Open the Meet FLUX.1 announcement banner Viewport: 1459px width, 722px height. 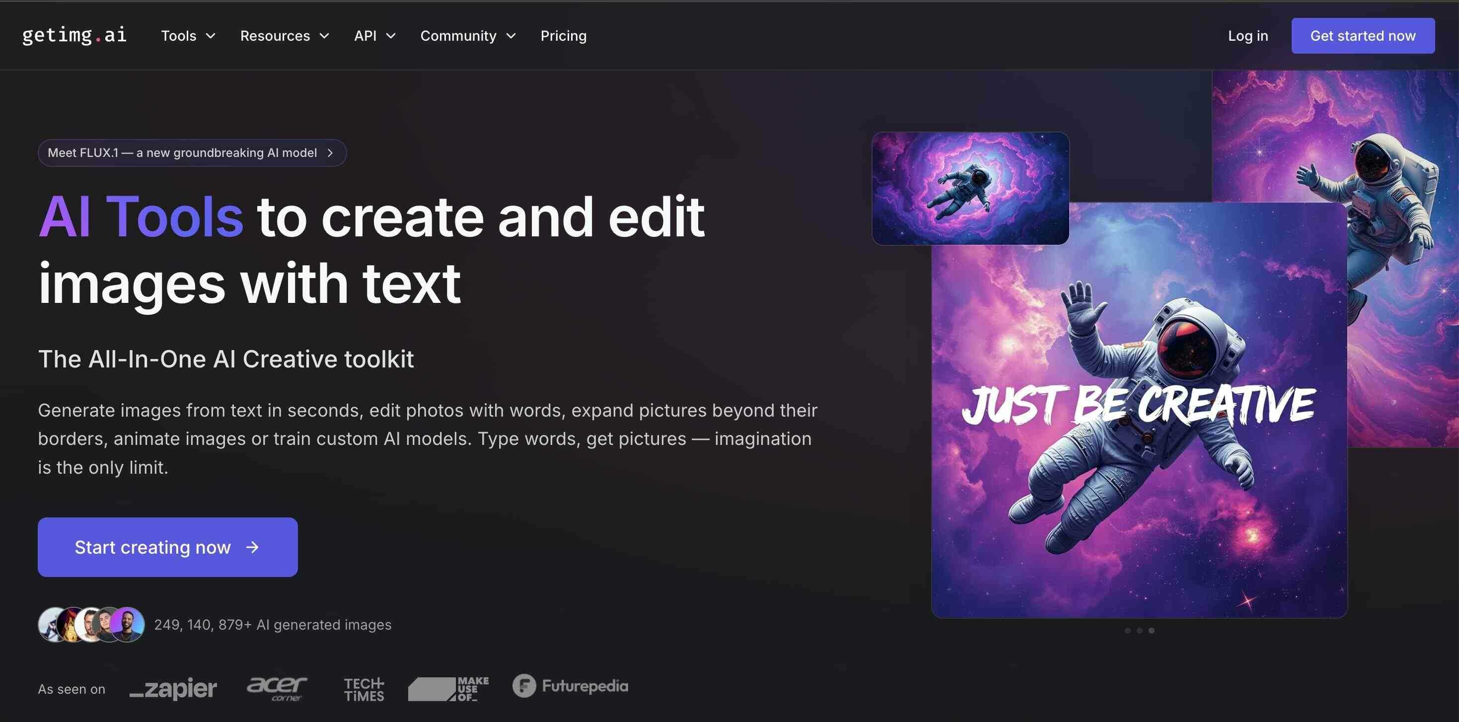tap(191, 153)
